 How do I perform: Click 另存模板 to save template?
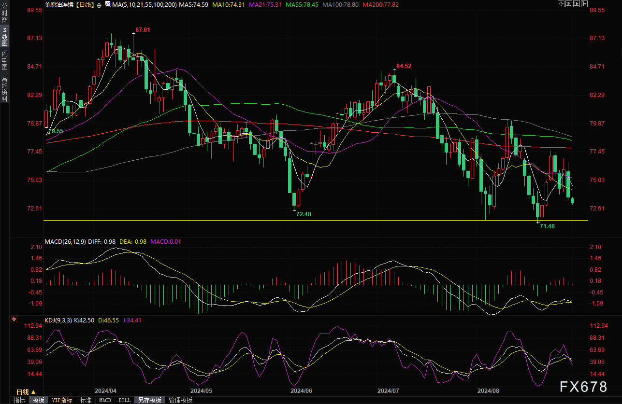tap(149, 400)
